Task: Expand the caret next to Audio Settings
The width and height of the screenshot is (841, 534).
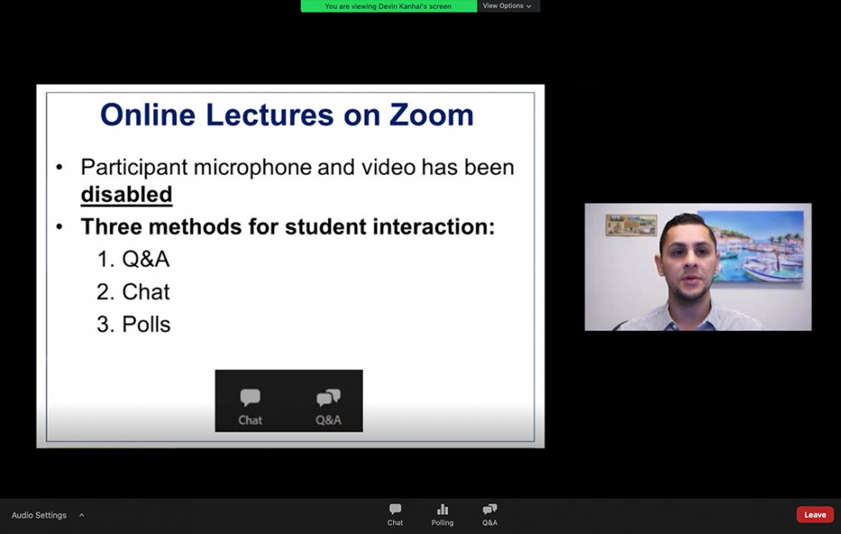Action: [x=82, y=515]
